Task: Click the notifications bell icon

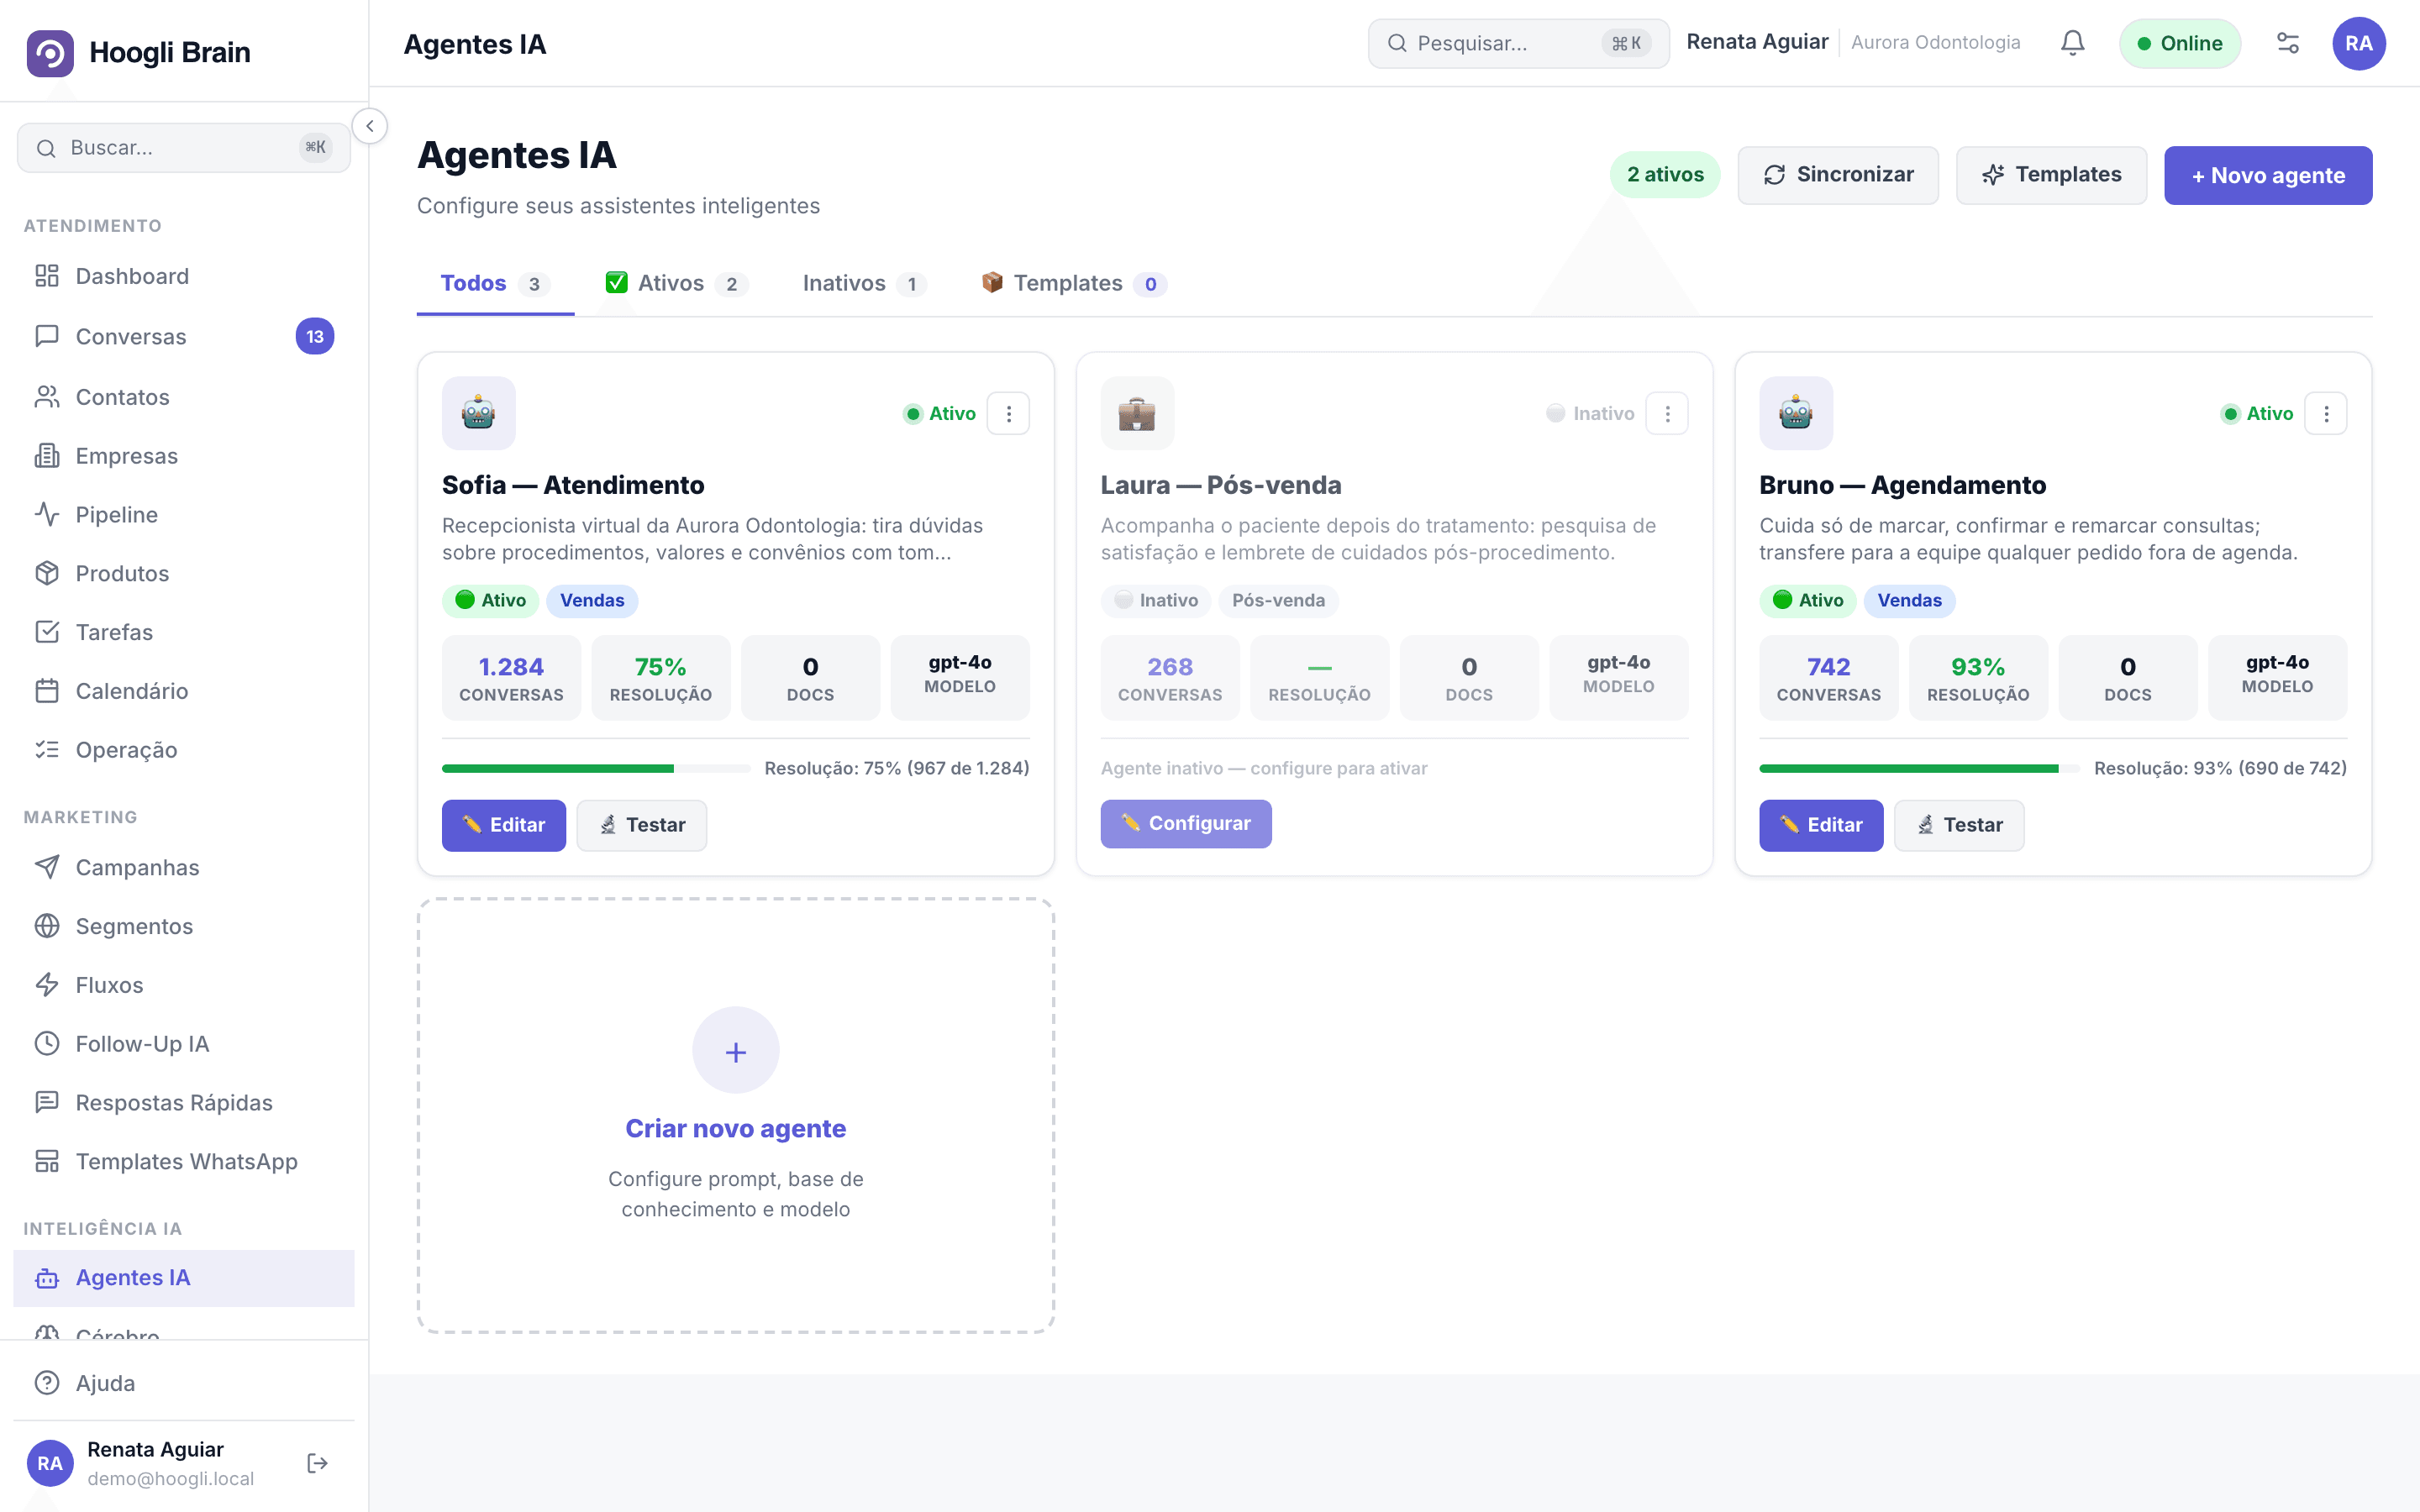Action: pyautogui.click(x=2072, y=43)
